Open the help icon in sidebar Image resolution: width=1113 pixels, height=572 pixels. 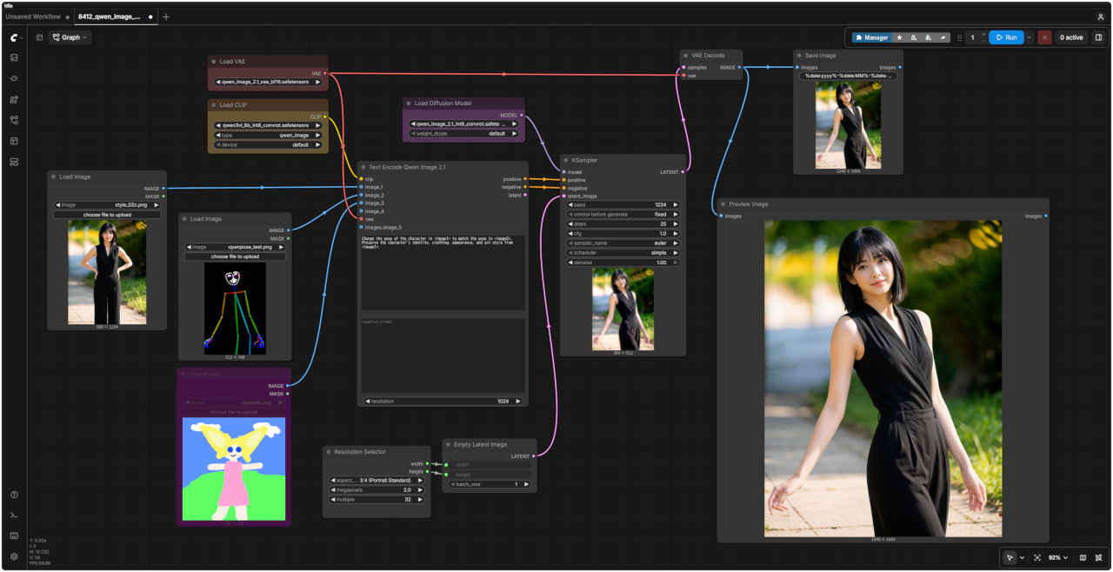[14, 495]
